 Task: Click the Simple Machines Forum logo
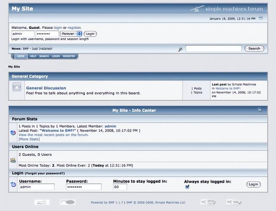click(226, 9)
